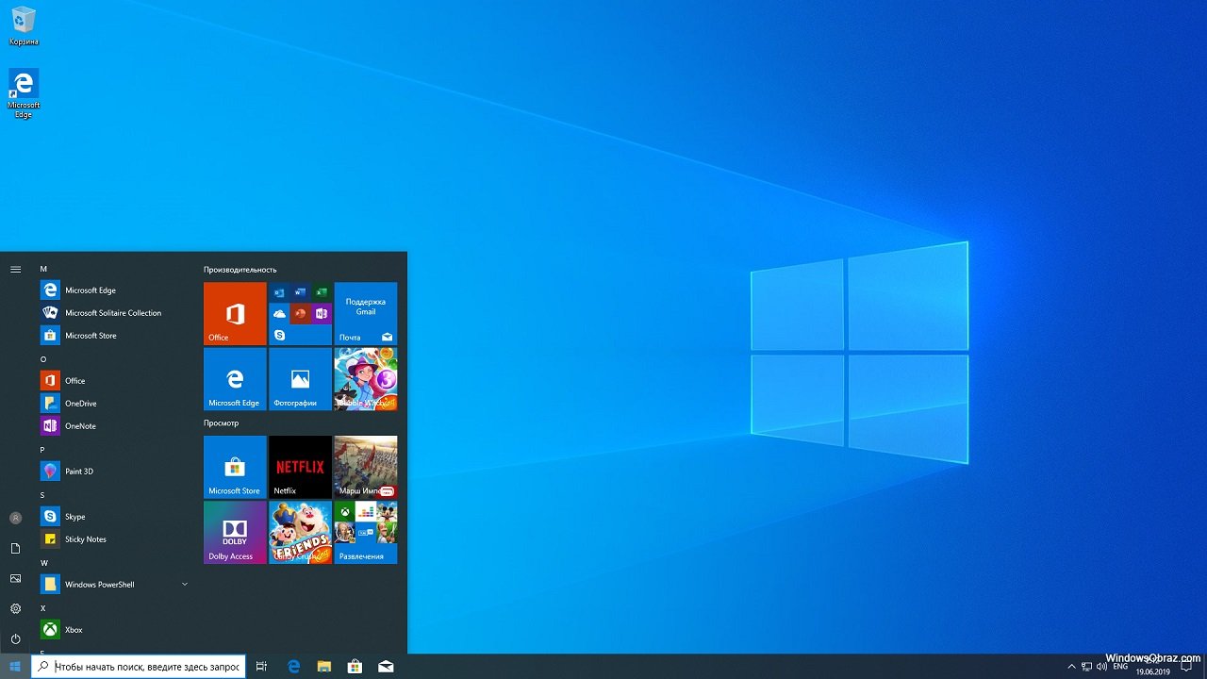
Task: Click the Task View taskbar icon
Action: click(x=261, y=667)
